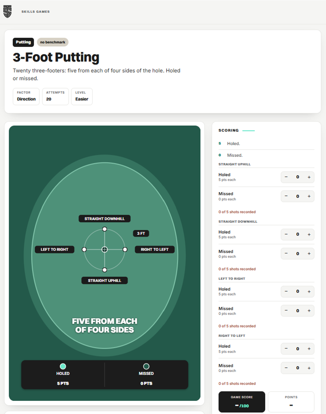
Task: Click the Game Score box
Action: coord(242,402)
